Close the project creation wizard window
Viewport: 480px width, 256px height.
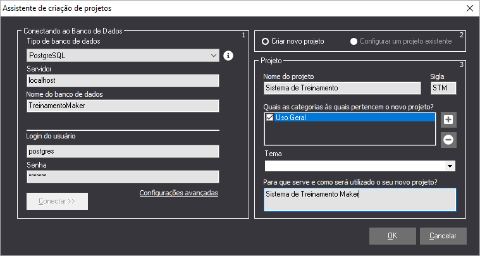(x=469, y=8)
